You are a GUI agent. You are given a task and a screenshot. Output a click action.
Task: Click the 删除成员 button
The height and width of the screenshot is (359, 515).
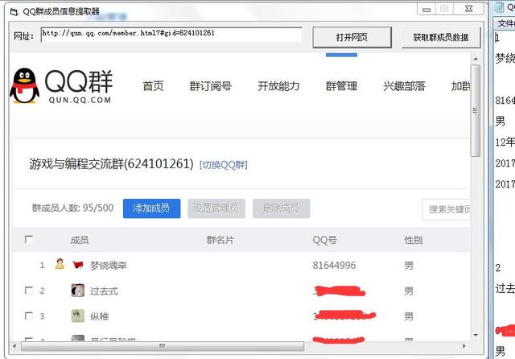[281, 208]
